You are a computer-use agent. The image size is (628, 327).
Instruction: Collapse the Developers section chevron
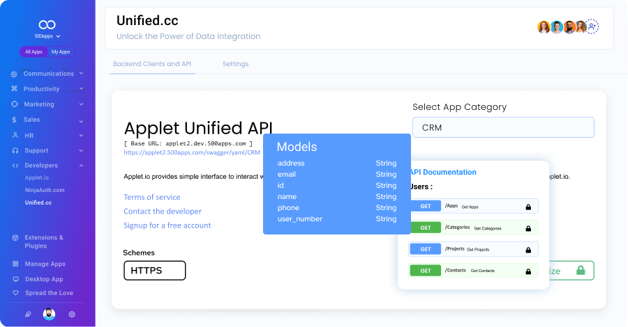(82, 166)
